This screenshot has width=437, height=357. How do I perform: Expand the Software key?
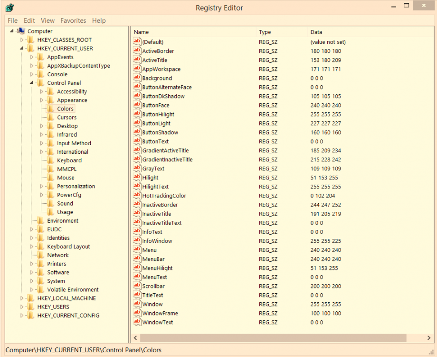pos(31,272)
